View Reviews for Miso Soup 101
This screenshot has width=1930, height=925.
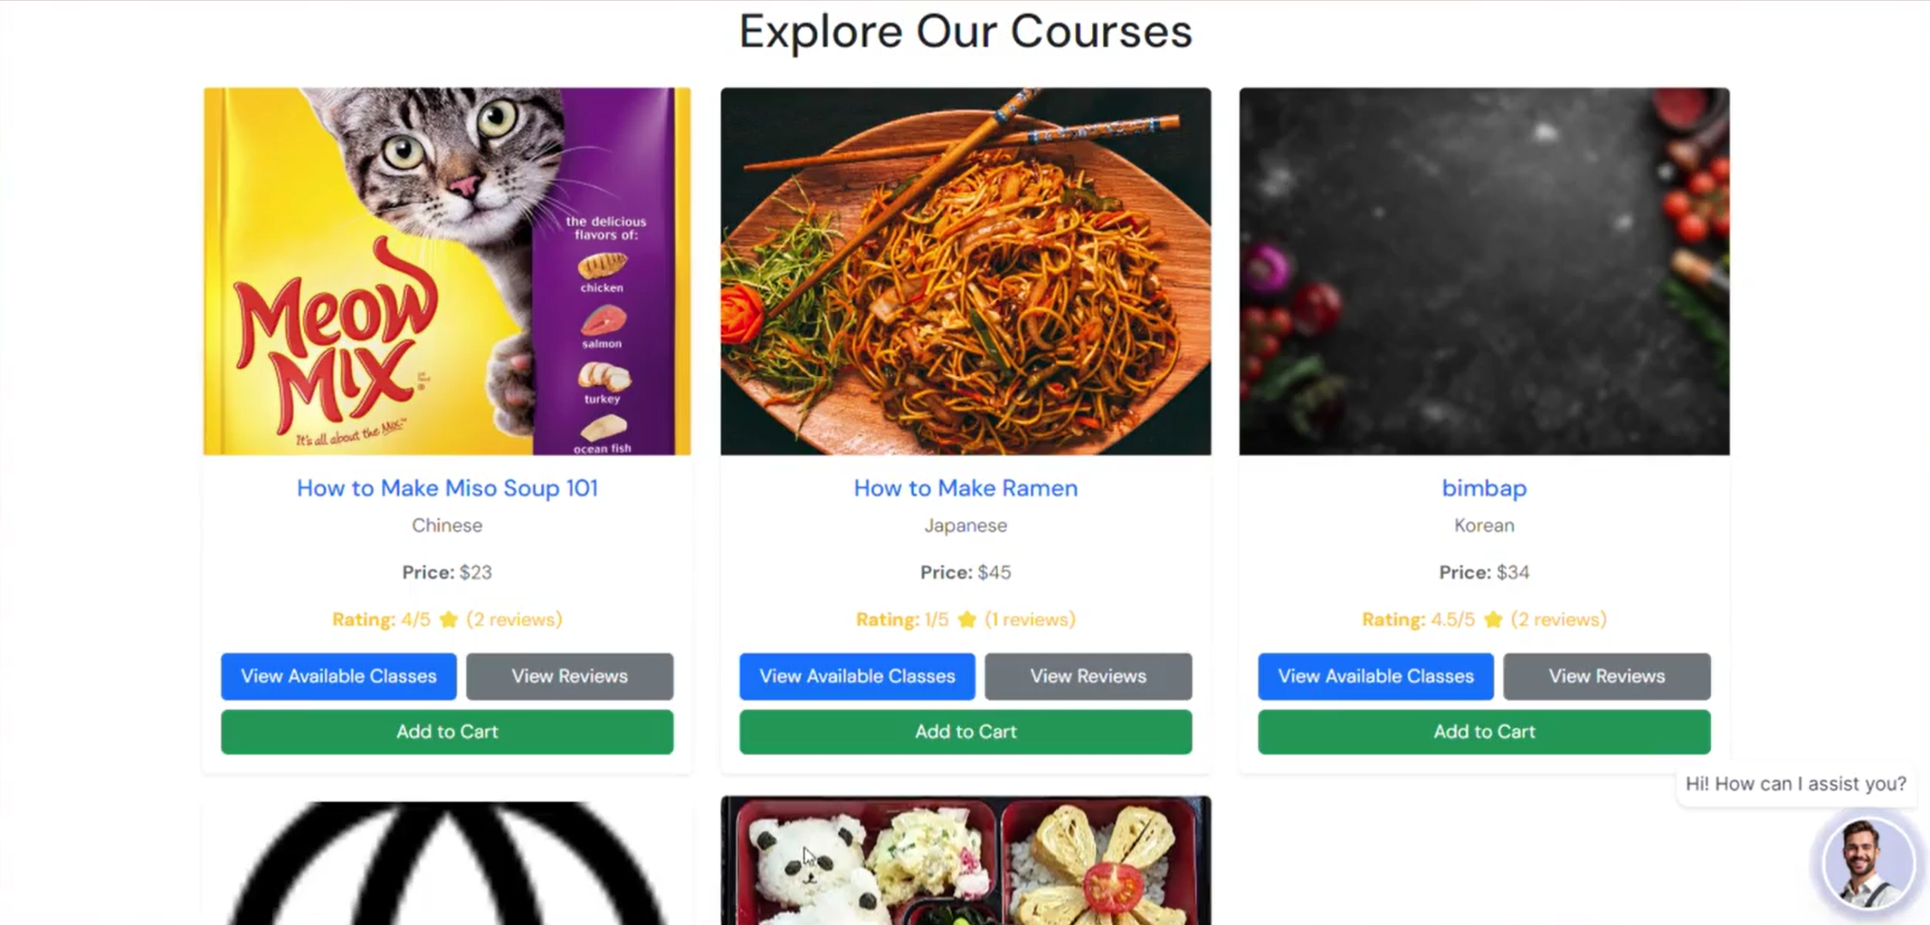click(570, 676)
